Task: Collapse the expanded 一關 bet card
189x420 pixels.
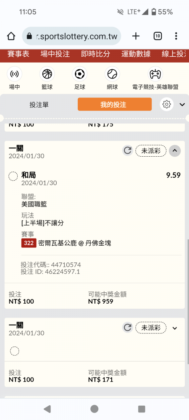Action: tap(175, 151)
